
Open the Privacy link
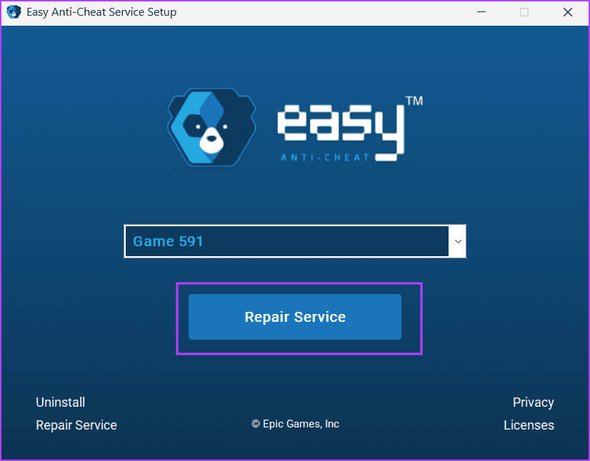click(x=533, y=402)
